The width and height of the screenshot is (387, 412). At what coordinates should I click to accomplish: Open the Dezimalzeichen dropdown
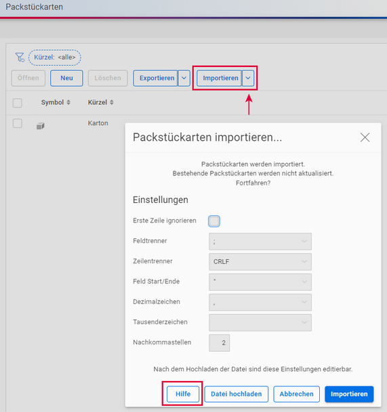(x=260, y=302)
